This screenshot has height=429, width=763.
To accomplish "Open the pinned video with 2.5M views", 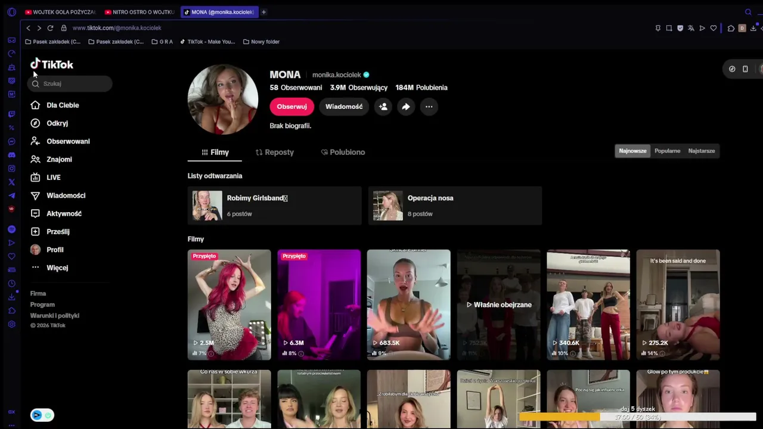I will point(229,304).
